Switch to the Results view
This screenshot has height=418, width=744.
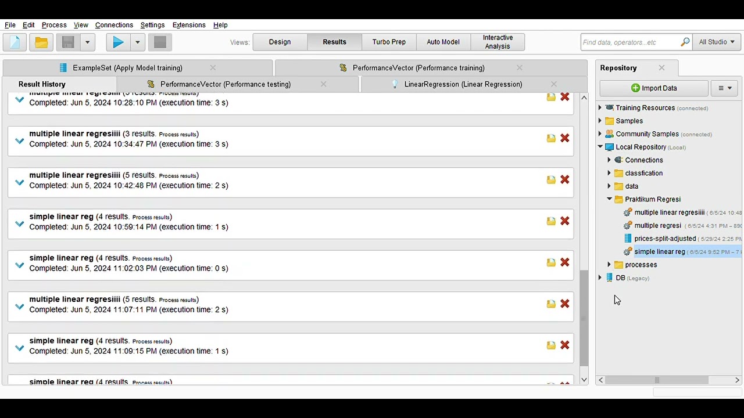[334, 42]
